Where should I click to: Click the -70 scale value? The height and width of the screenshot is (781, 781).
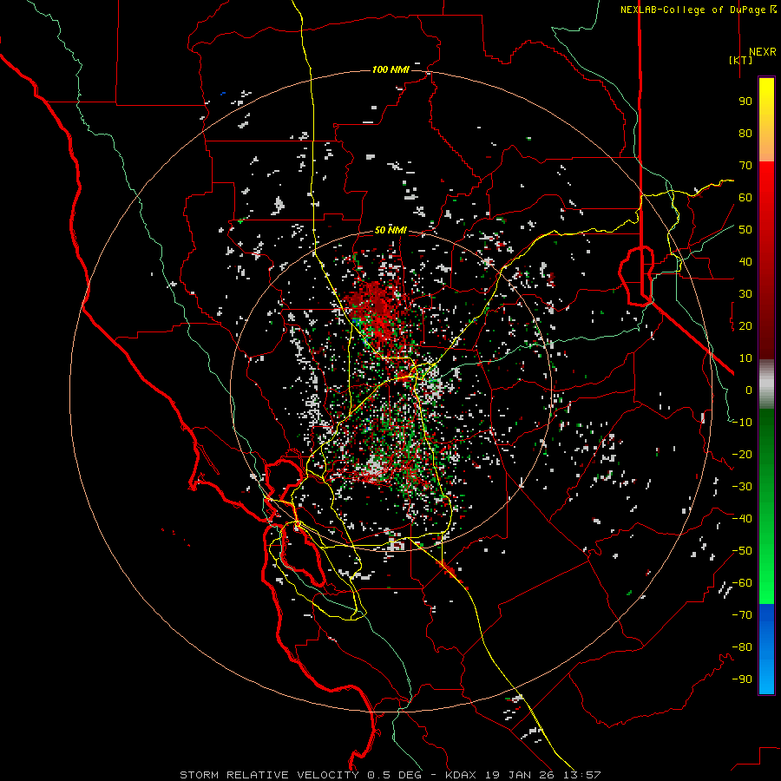click(742, 615)
